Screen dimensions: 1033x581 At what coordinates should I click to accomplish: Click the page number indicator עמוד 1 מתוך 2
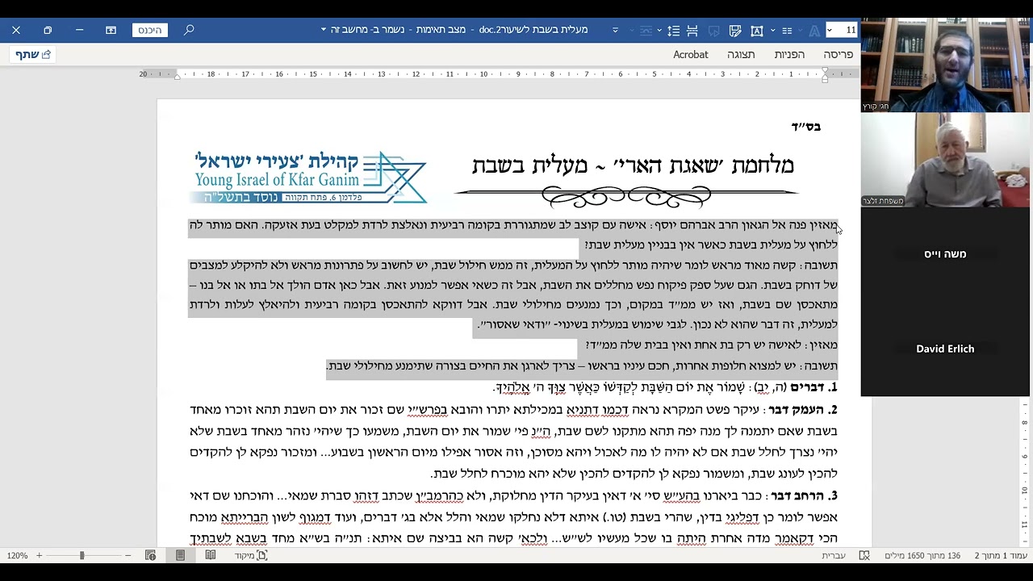(x=1001, y=555)
